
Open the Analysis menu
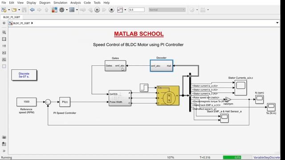pos(75,3)
